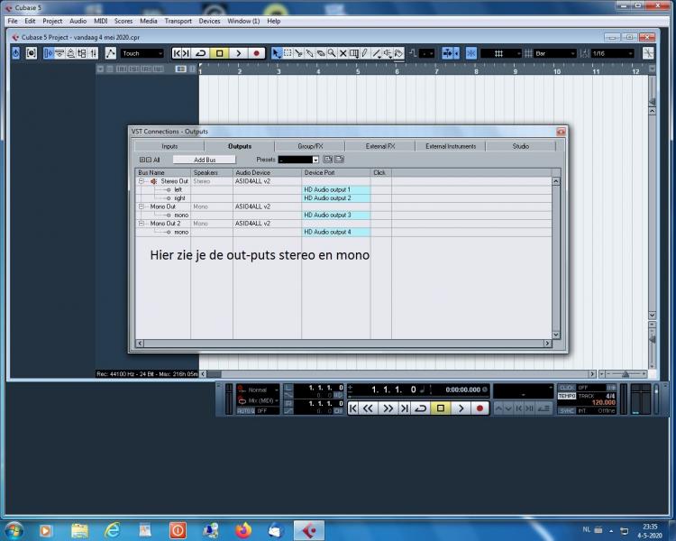This screenshot has height=541, width=676.
Task: Open the Automation mode Touch dropdown
Action: point(142,53)
